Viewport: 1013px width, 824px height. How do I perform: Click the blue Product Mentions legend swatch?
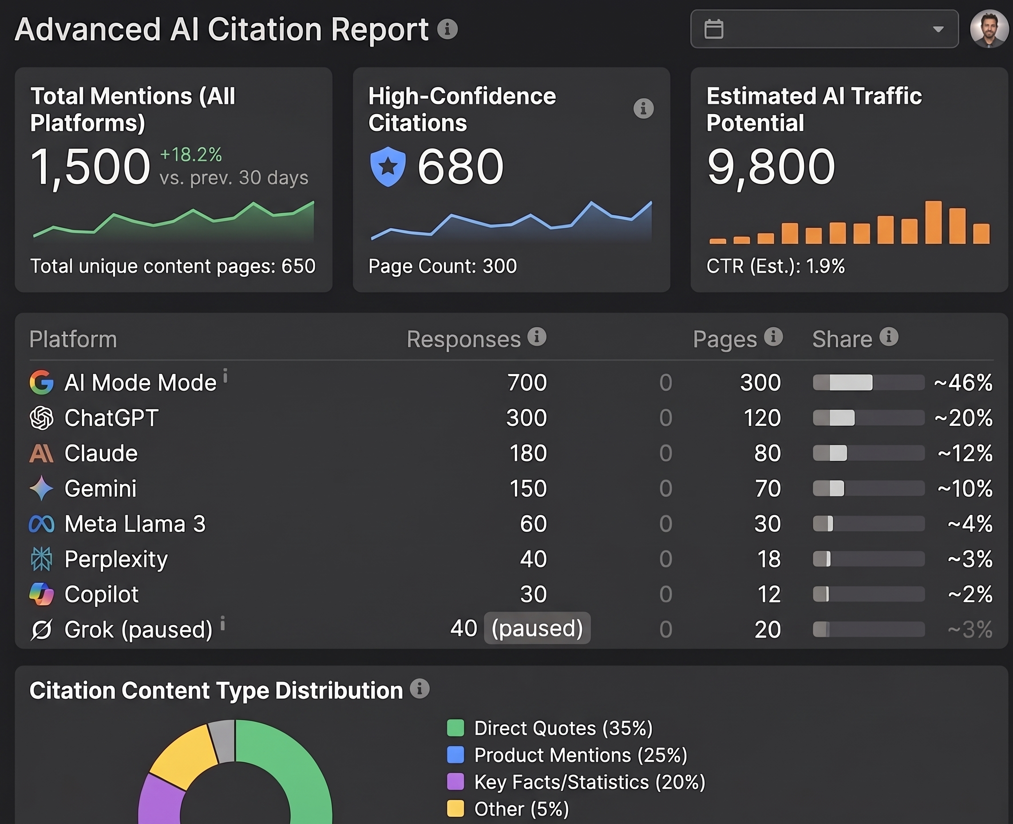point(455,755)
